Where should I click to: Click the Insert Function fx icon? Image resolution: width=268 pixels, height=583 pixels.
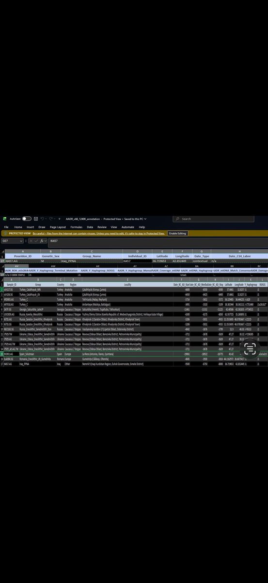pos(42,240)
